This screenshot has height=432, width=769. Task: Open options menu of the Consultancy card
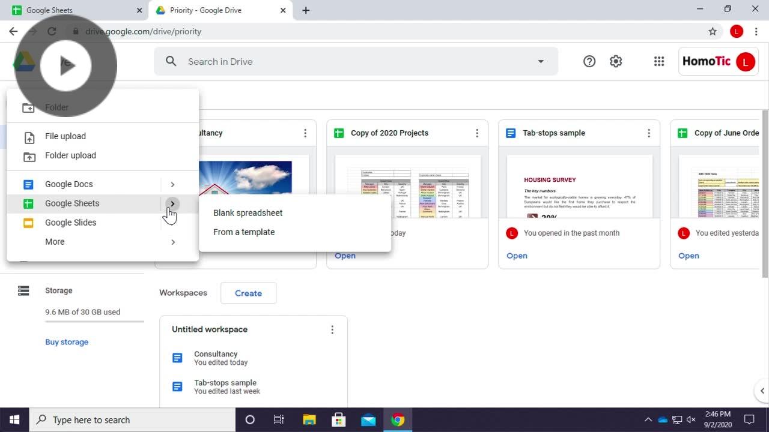coord(305,133)
